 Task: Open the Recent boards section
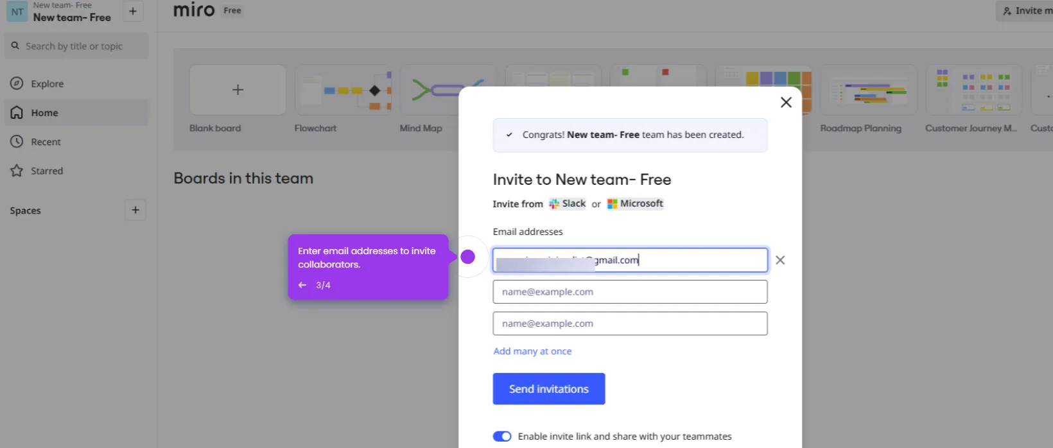(76, 142)
